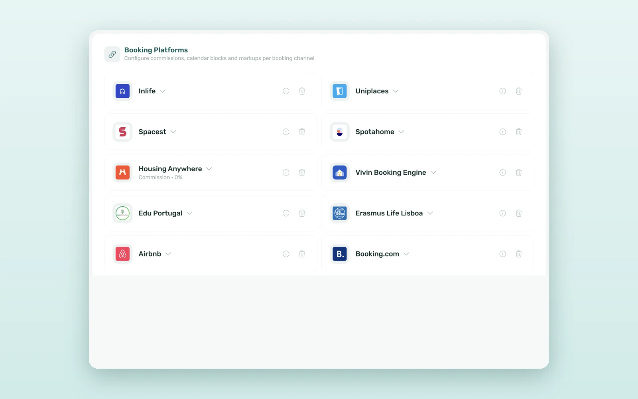This screenshot has height=399, width=638.
Task: Click the info icon for Inlife
Action: click(286, 91)
